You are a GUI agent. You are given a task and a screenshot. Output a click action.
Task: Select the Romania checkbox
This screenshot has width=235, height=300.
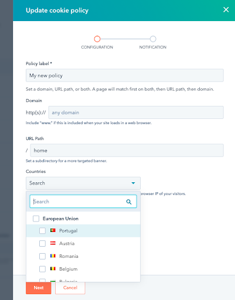[42, 256]
